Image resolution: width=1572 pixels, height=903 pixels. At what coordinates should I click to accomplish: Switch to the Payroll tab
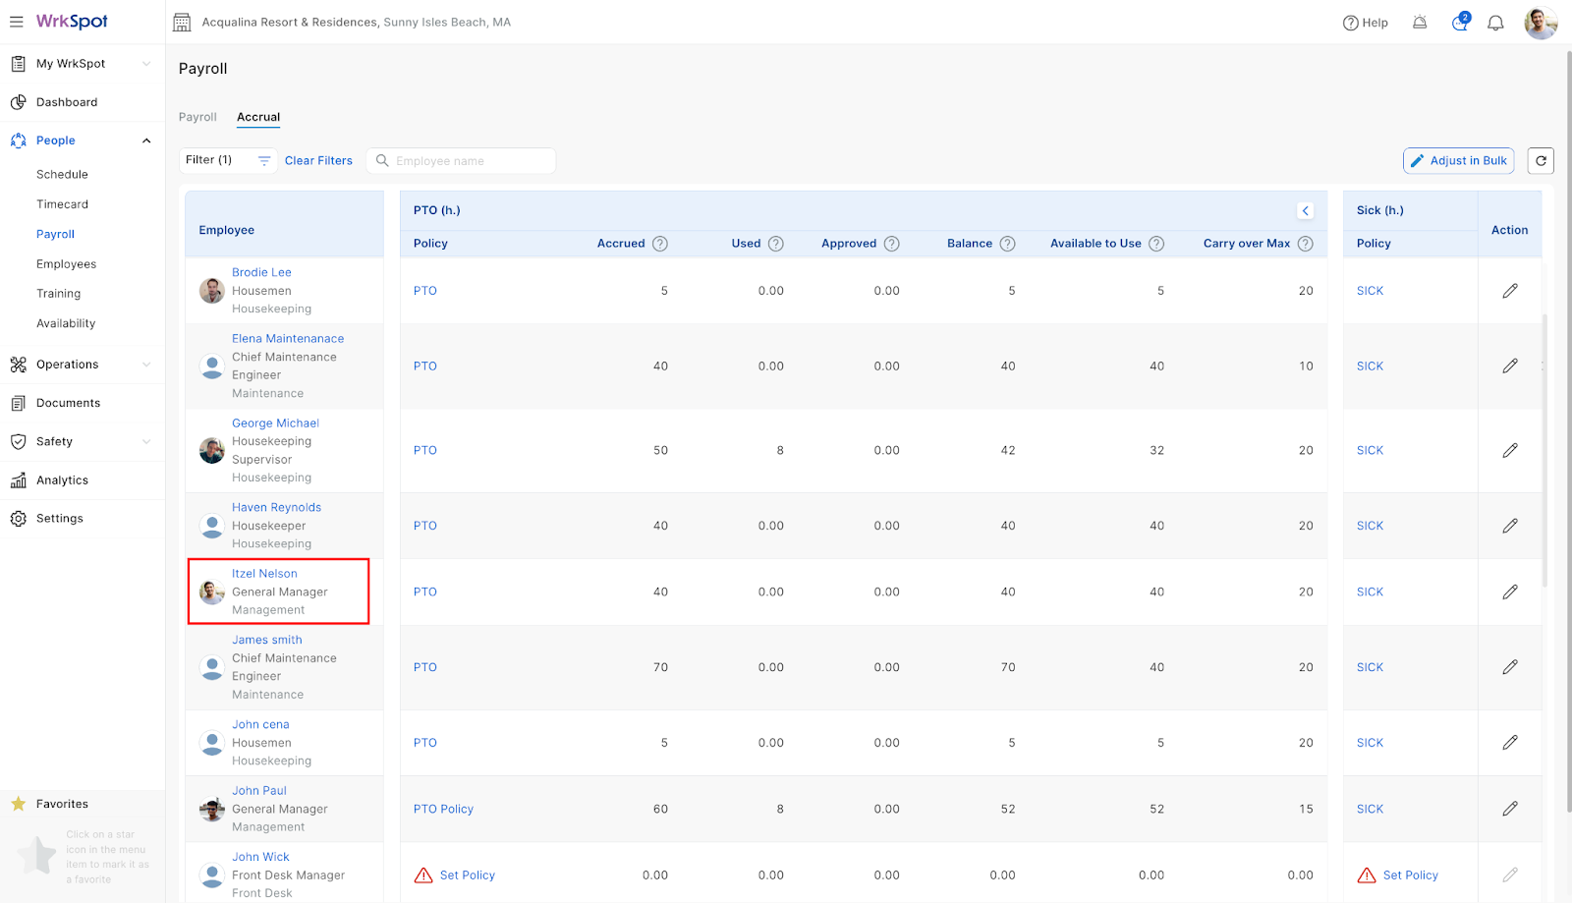point(197,117)
